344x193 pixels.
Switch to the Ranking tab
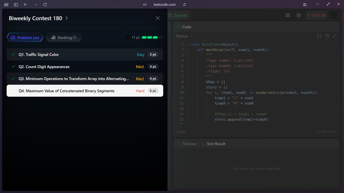click(x=64, y=37)
